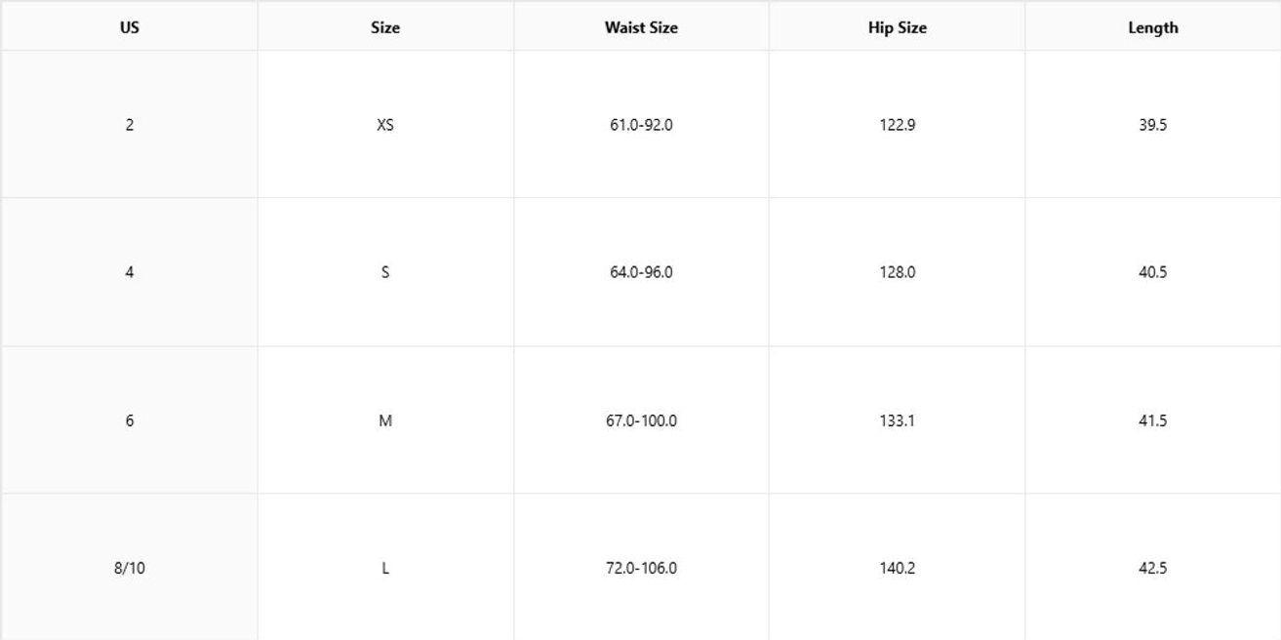Click waist size 67.0-100.0 cell

[641, 420]
